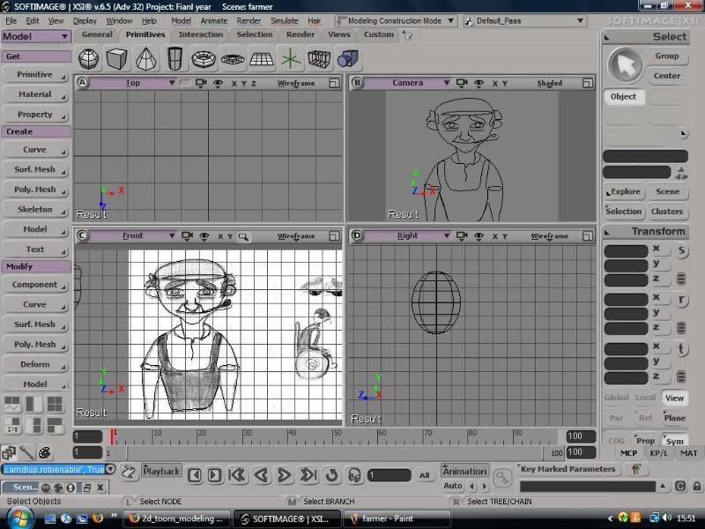Switch to the Interaction toolbar tab
This screenshot has width=705, height=529.
click(201, 34)
